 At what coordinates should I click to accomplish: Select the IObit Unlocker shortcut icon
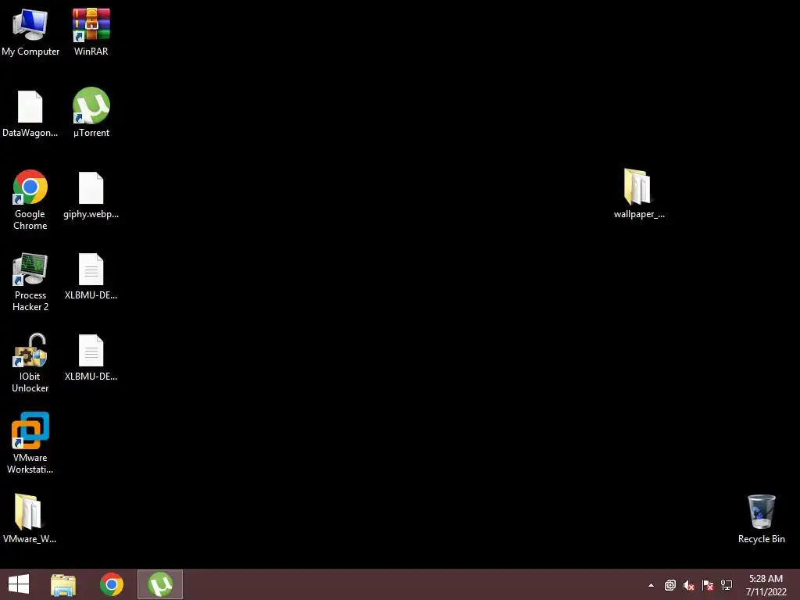click(x=30, y=362)
